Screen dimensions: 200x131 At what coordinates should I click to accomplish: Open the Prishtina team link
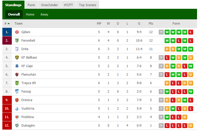(27, 117)
